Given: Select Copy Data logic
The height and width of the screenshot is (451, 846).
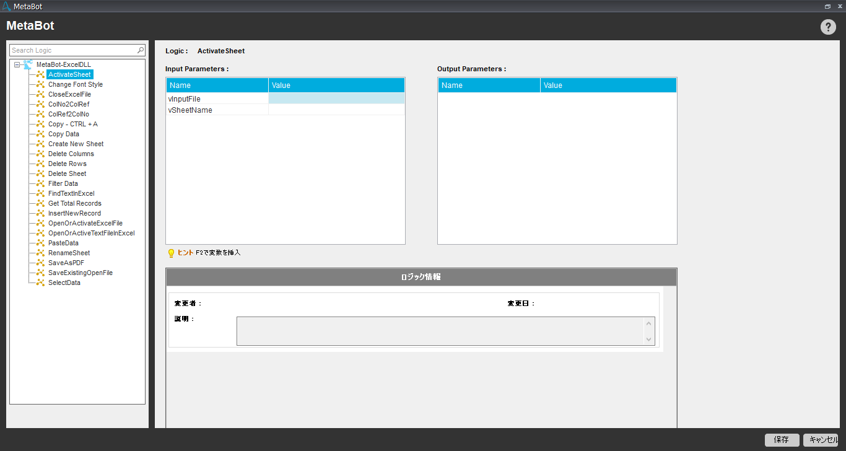Looking at the screenshot, I should tap(64, 134).
